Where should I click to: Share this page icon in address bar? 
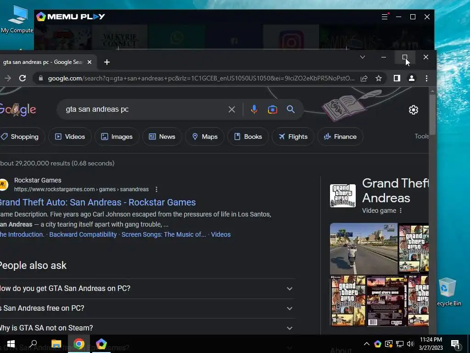[x=364, y=78]
